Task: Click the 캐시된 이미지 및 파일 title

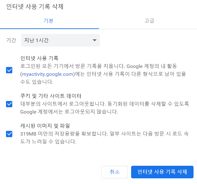Action: [x=45, y=126]
